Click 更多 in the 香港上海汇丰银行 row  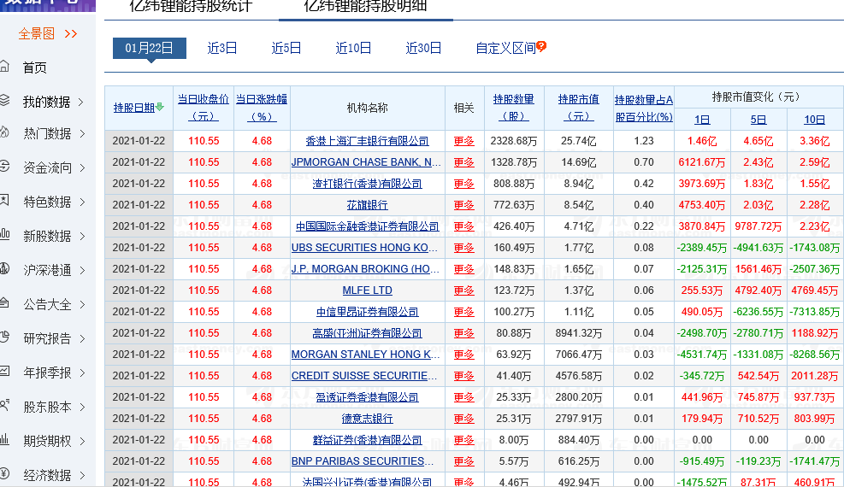463,141
